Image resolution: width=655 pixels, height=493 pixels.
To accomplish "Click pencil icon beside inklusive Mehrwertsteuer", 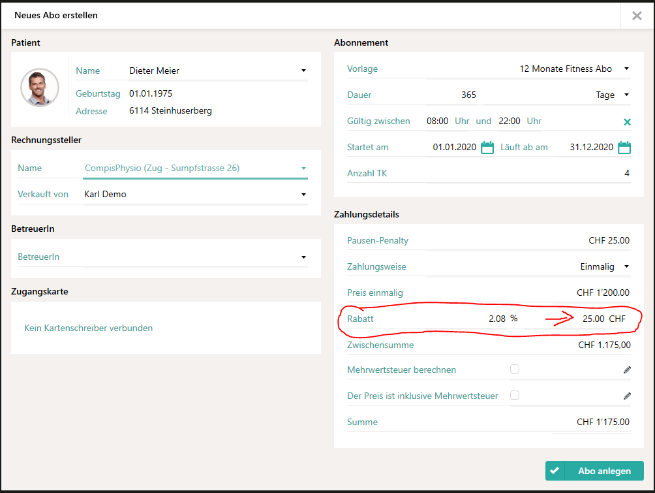I will pos(627,396).
